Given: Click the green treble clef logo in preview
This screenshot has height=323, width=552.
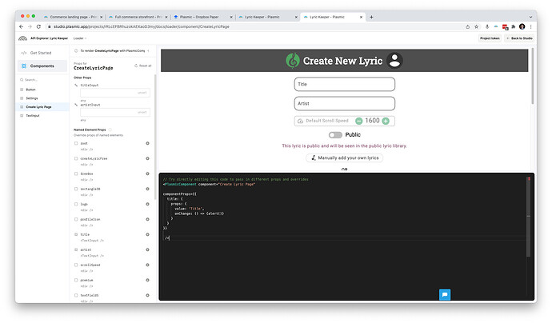Looking at the screenshot, I should [x=293, y=61].
